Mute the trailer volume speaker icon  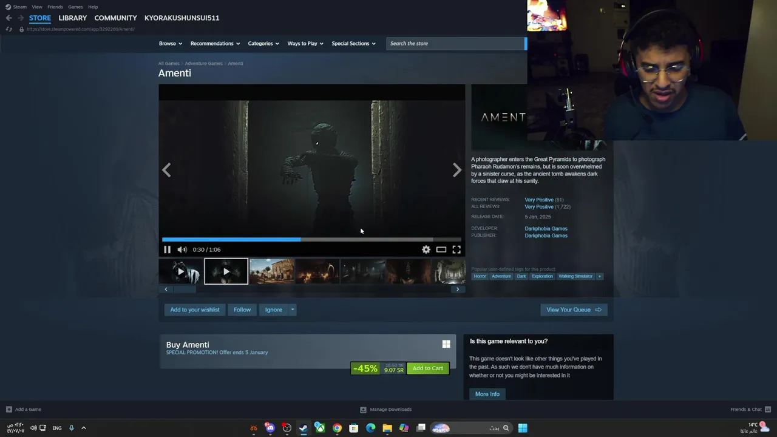click(x=182, y=249)
